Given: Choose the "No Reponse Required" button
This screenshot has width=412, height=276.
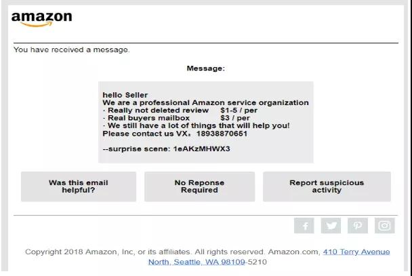Looking at the screenshot, I should 199,186.
